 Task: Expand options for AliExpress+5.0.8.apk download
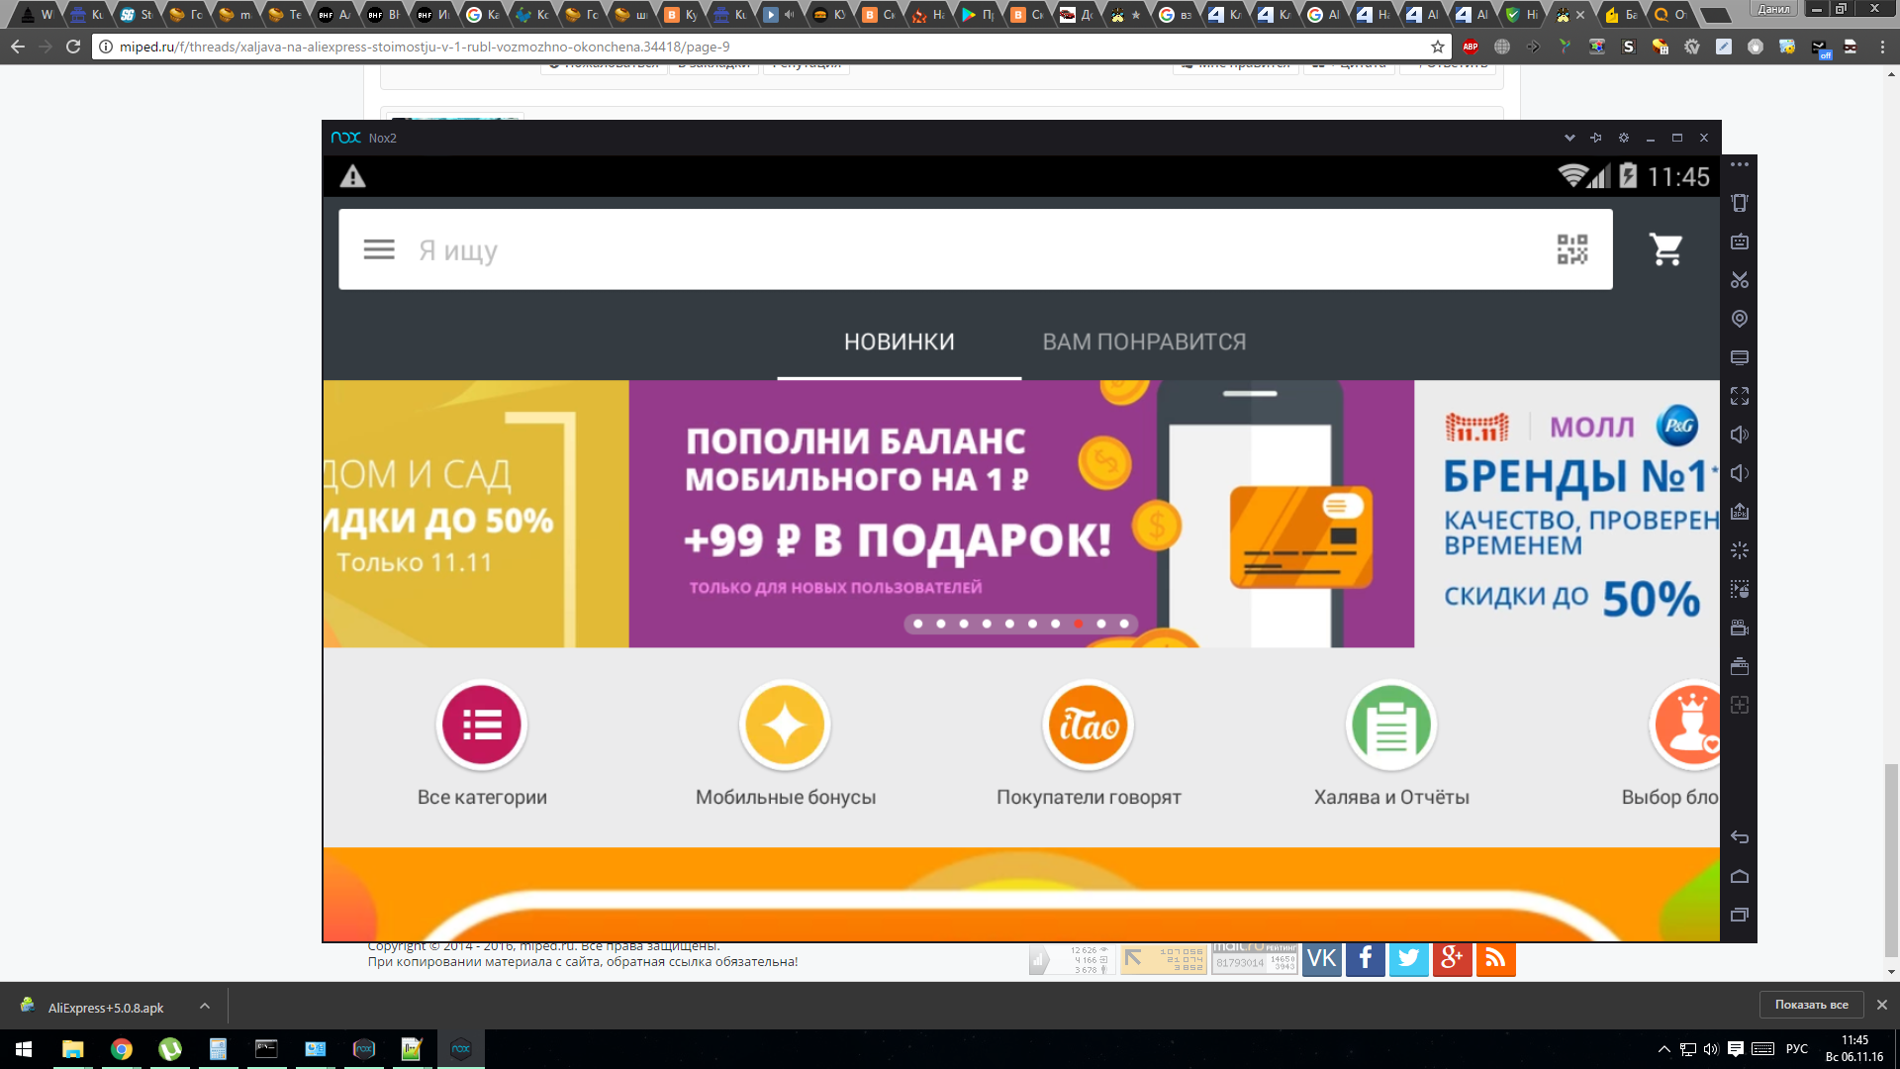pyautogui.click(x=205, y=1007)
